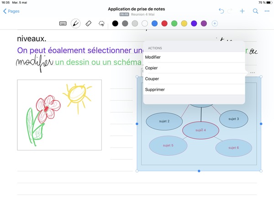Tap the plus icon in top bar
This screenshot has height=205, width=274.
[242, 11]
